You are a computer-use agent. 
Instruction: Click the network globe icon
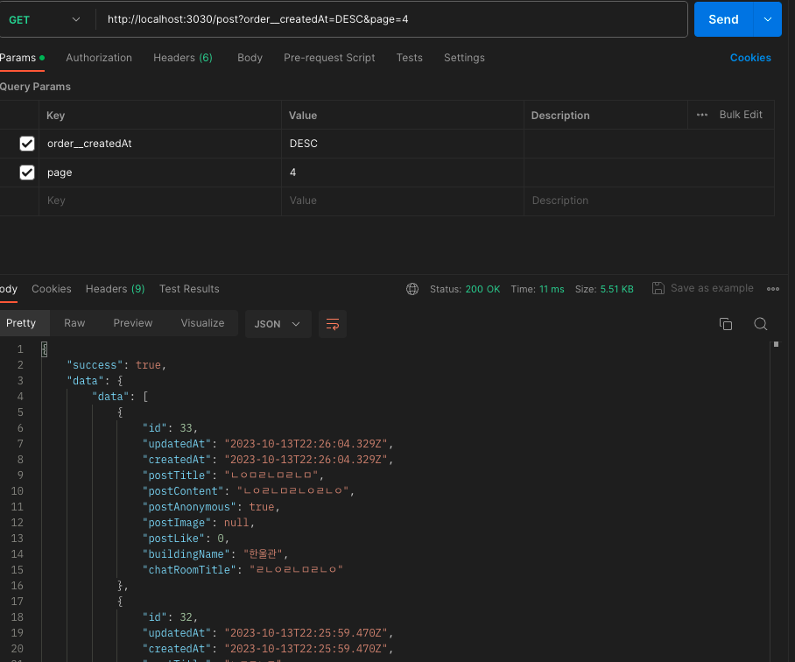412,289
